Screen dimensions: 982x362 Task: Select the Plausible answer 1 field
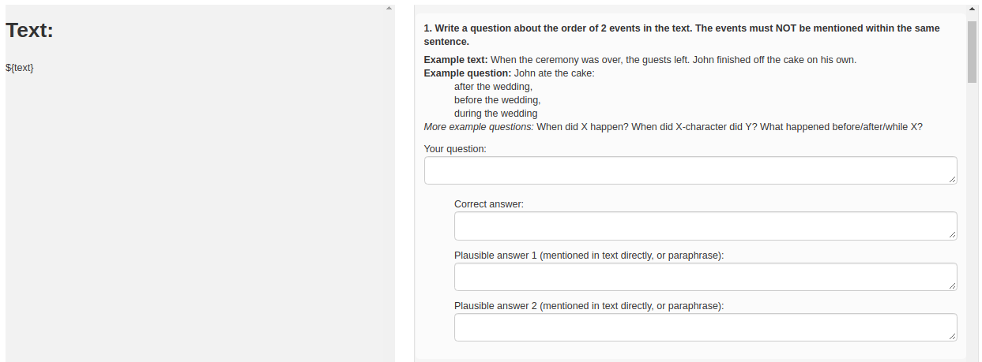[x=705, y=277]
